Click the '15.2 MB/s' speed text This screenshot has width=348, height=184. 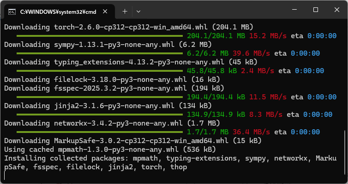(x=268, y=36)
